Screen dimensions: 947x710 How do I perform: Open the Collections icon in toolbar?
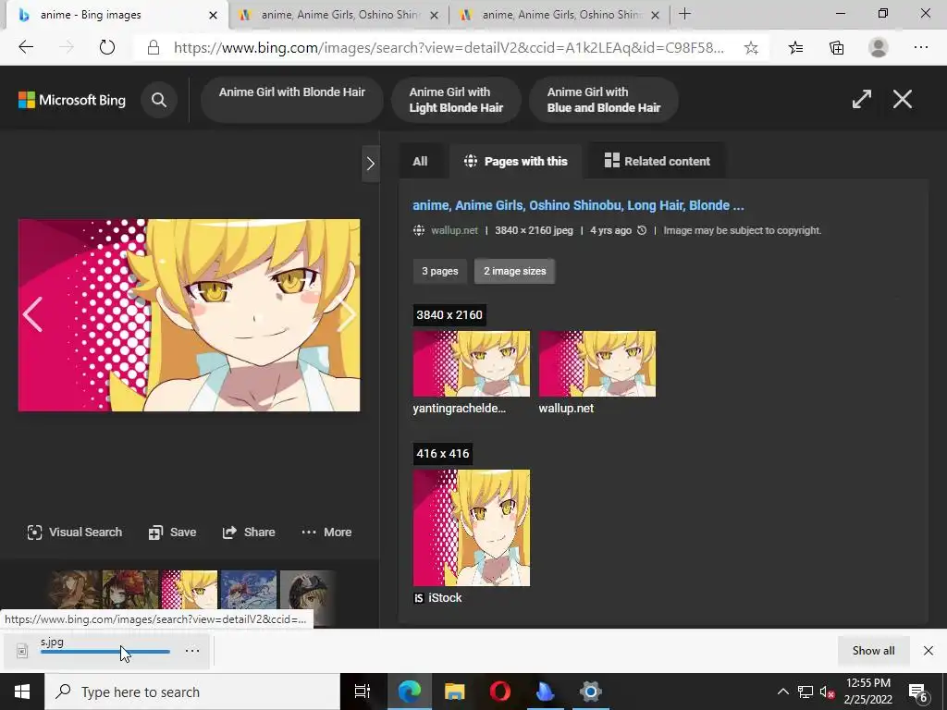pos(836,48)
